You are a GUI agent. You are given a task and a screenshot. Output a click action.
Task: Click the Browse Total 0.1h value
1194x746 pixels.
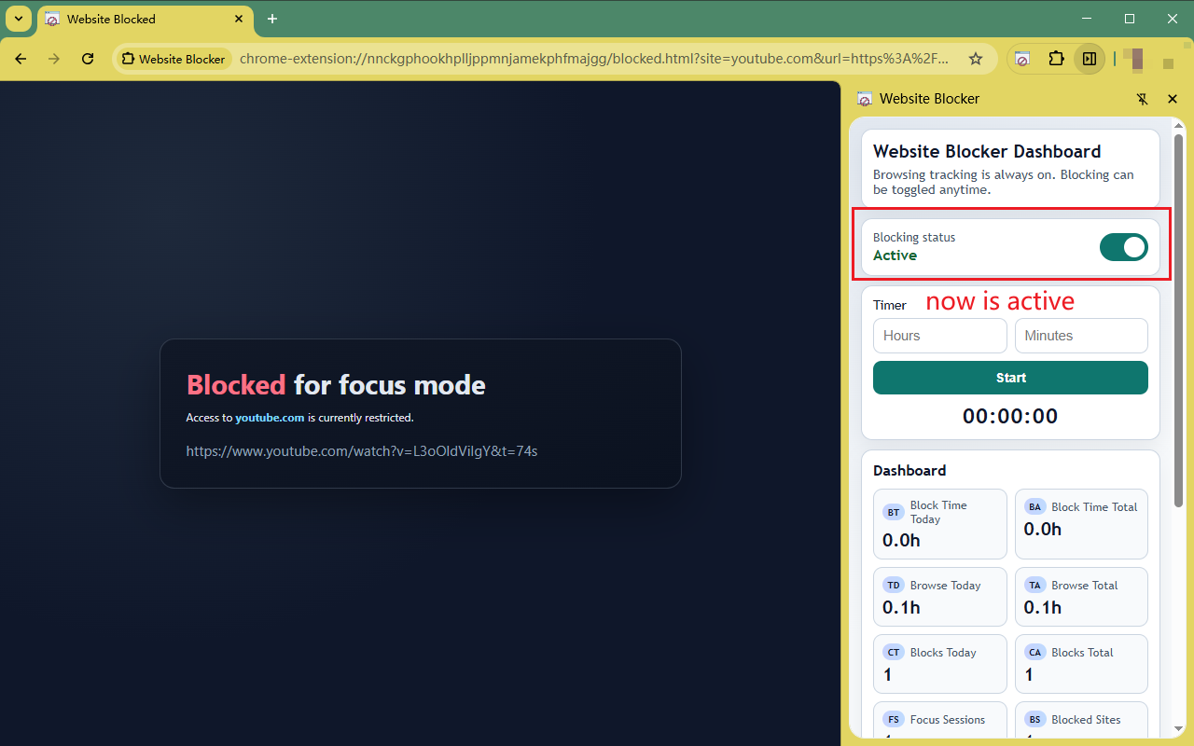1043,608
